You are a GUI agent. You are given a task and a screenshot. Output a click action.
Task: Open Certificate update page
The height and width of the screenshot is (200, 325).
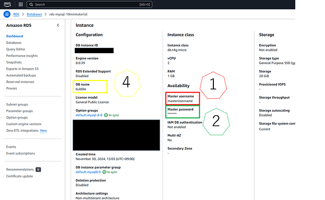click(19, 176)
